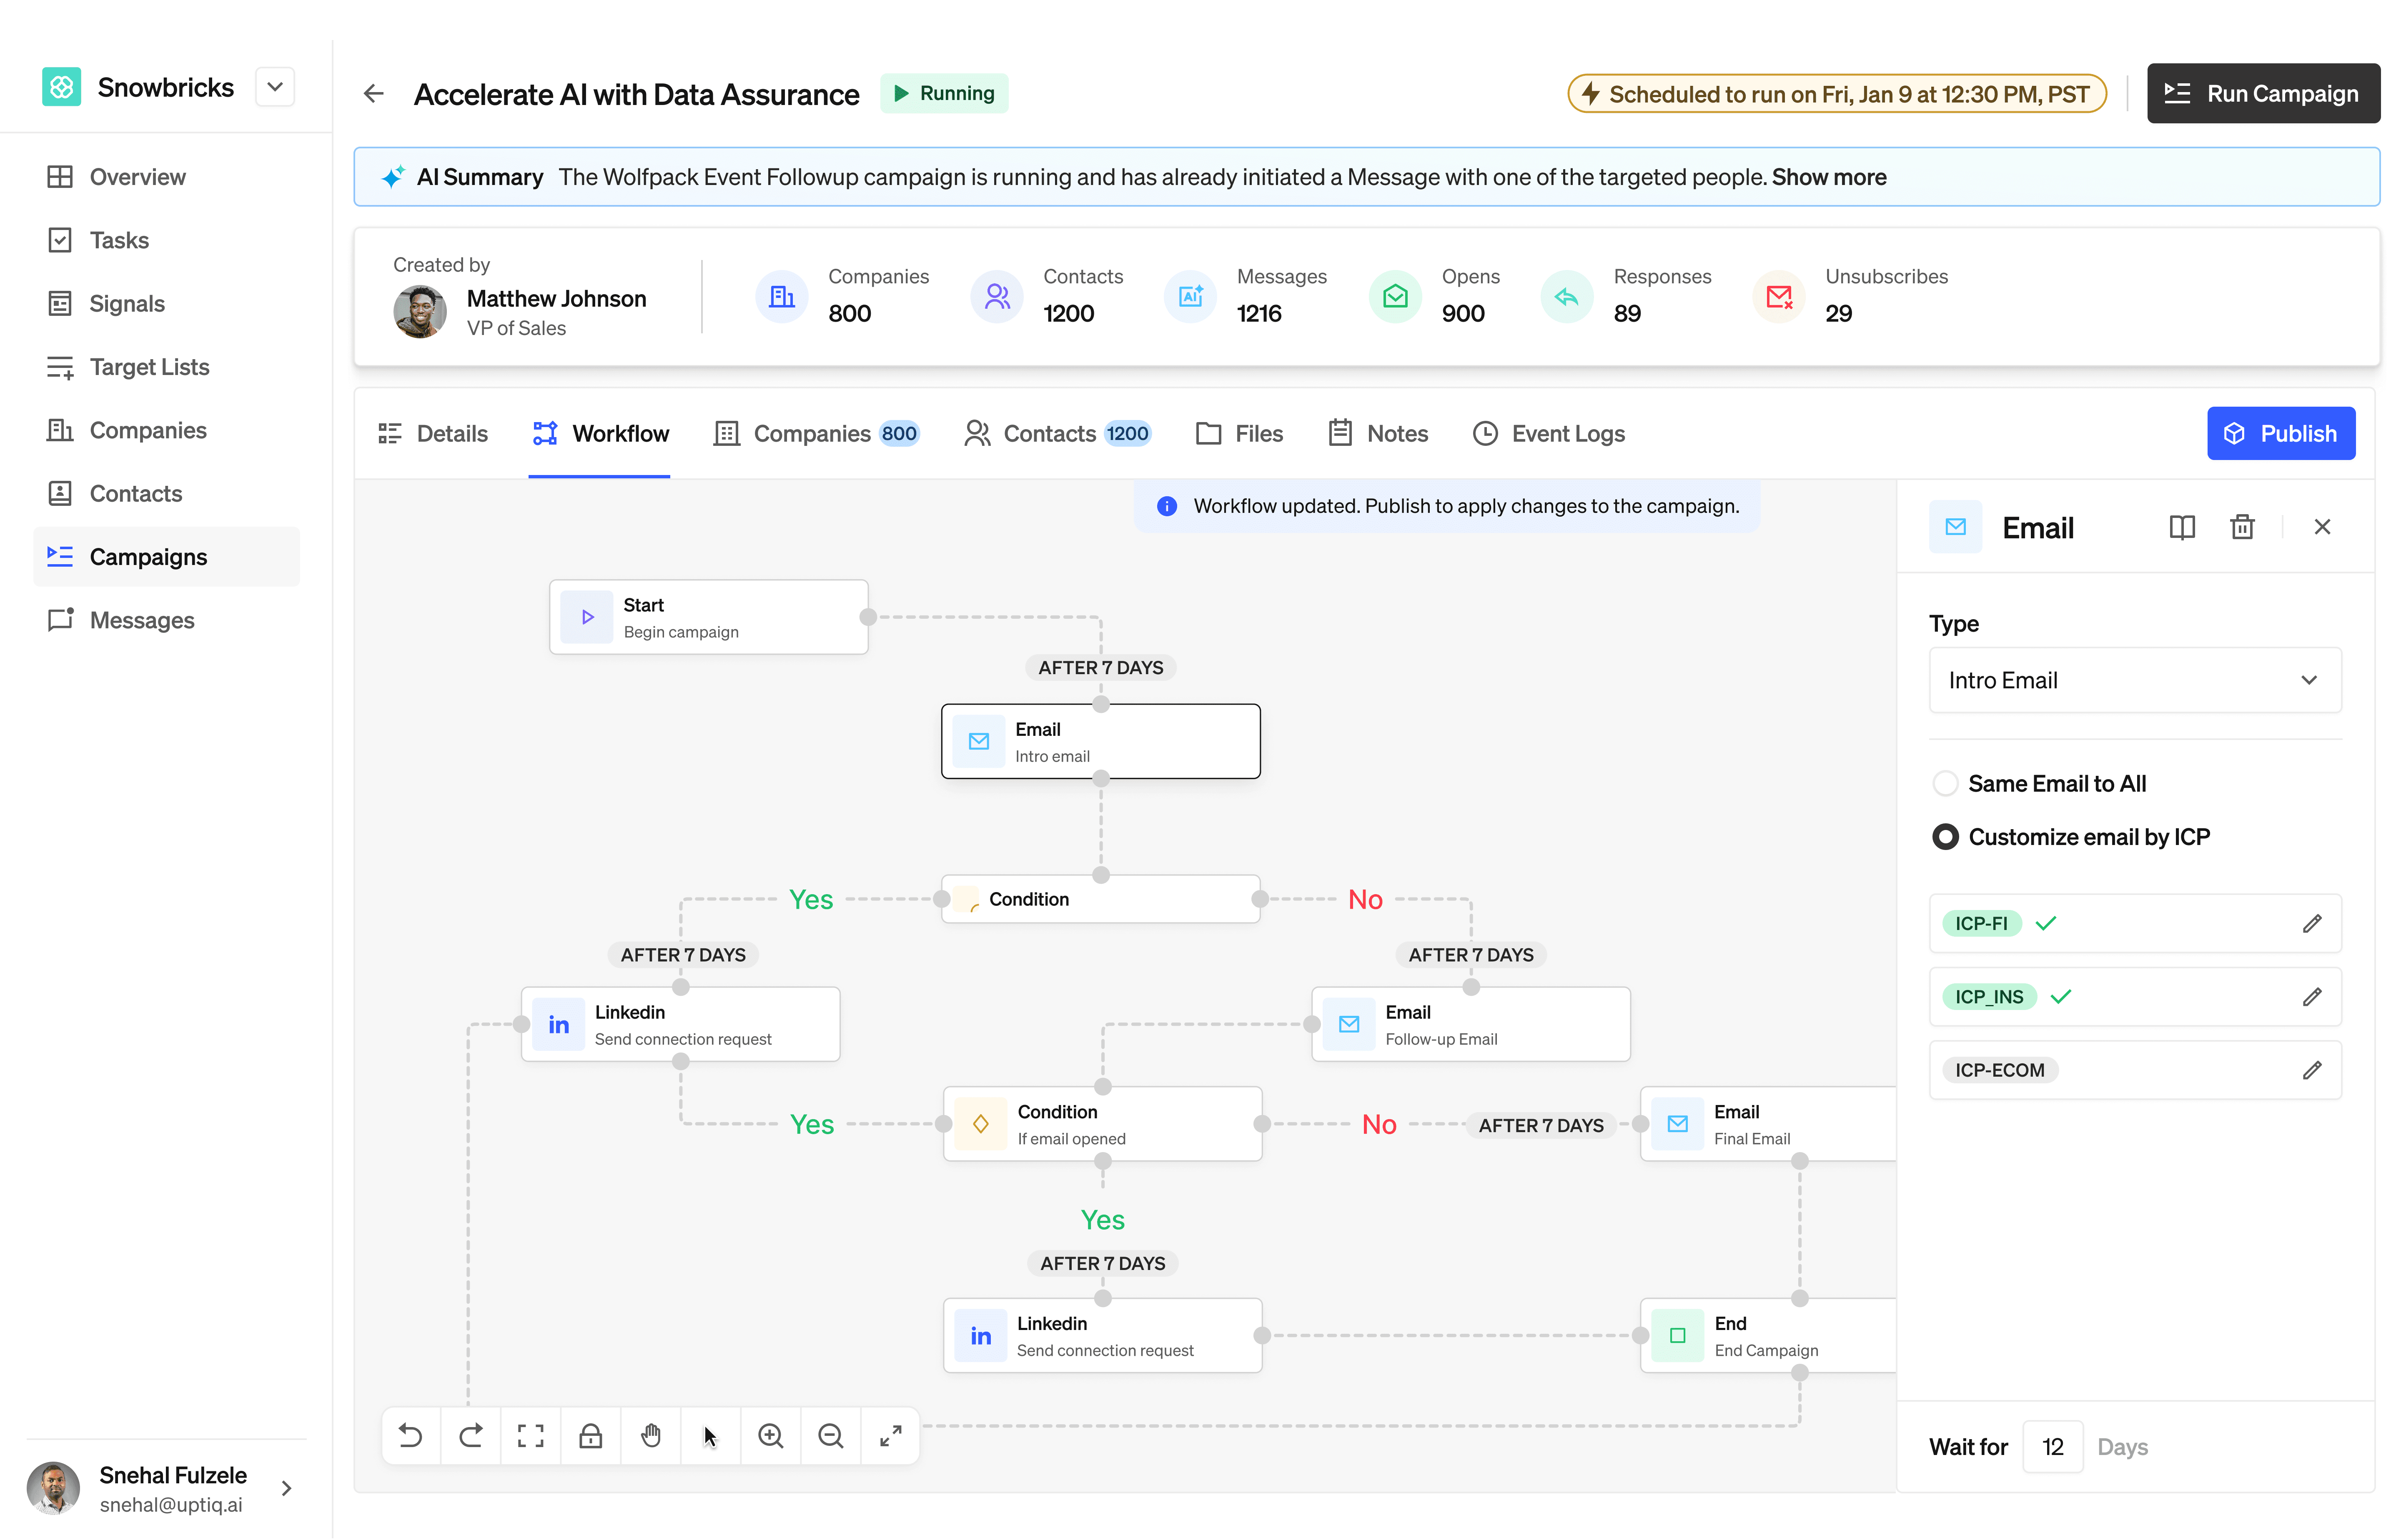Screen dimensions: 2401x1540
Task: Select the Email Intro email node
Action: (x=1100, y=741)
